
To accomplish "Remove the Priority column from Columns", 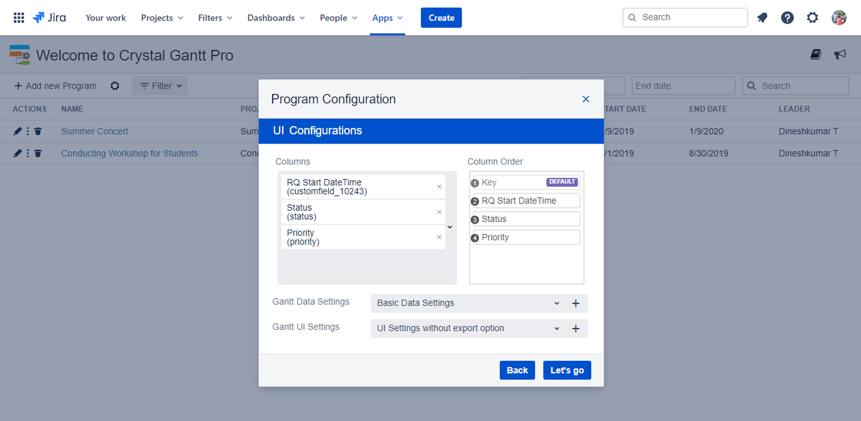I will 439,237.
